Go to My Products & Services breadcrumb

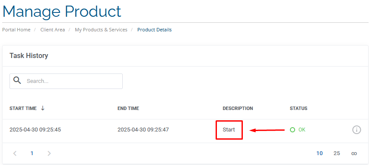(x=101, y=30)
